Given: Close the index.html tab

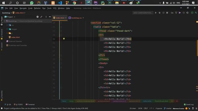Looking at the screenshot, I should pos(66,18).
